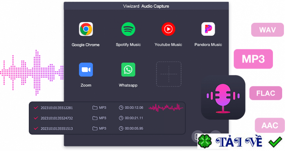285x151 pixels.
Task: Click the Youtube Music label text
Action: click(168, 45)
